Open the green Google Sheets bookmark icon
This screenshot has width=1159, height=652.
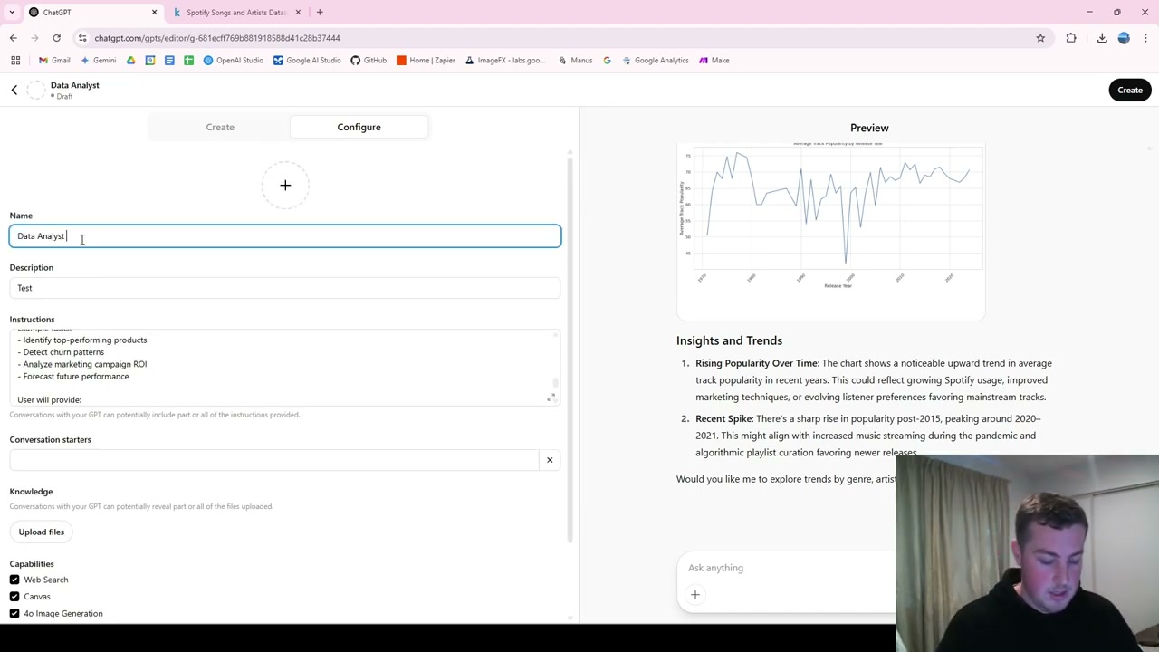(188, 60)
